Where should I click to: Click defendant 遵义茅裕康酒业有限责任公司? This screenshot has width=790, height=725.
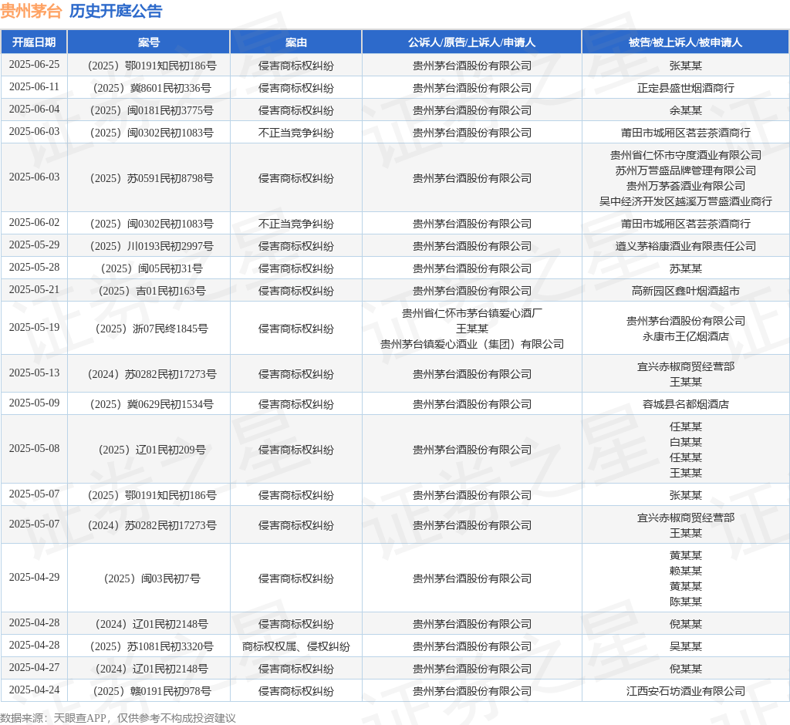tap(685, 246)
